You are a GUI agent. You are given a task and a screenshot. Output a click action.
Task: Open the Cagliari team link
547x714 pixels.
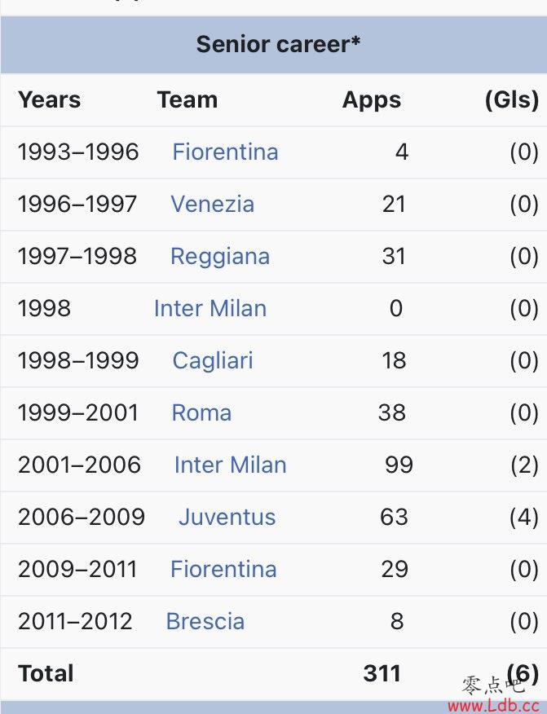click(213, 360)
